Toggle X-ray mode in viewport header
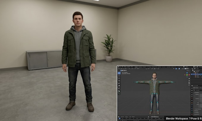The height and width of the screenshot is (121, 202). click(182, 69)
